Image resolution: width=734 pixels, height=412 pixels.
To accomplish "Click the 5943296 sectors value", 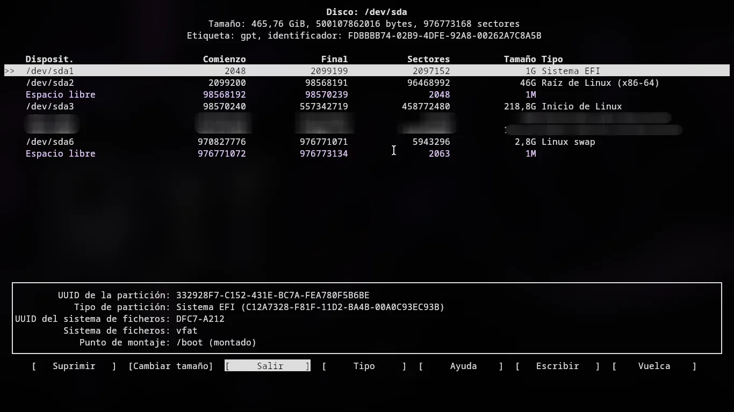I will pyautogui.click(x=431, y=142).
